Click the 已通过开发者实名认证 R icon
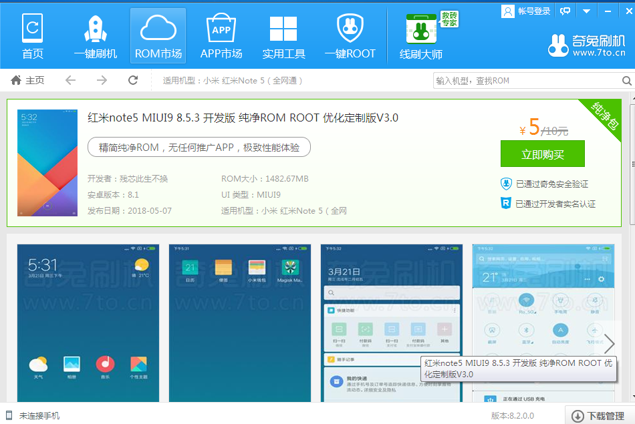The width and height of the screenshot is (635, 424). coord(506,203)
